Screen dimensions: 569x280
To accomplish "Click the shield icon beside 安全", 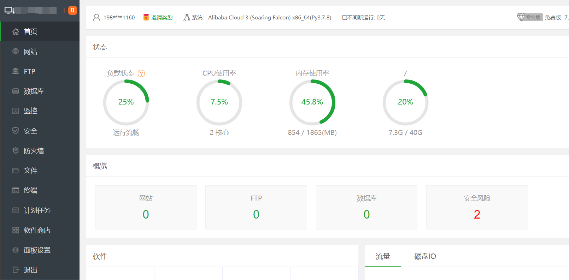I will (x=16, y=131).
